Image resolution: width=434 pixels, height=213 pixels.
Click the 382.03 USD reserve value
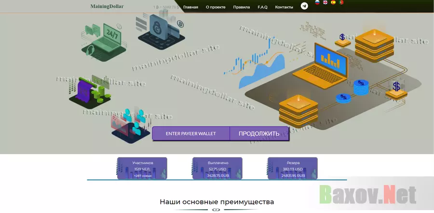tap(293, 169)
